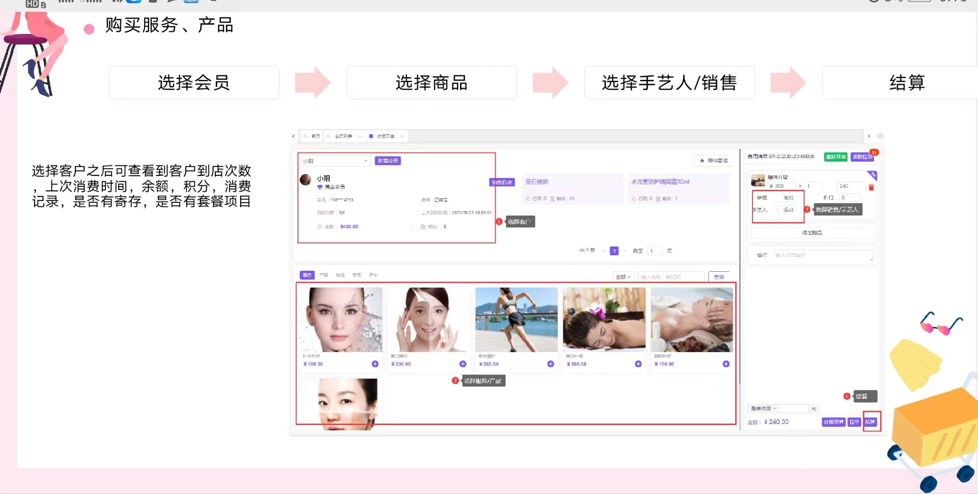Image resolution: width=978 pixels, height=494 pixels.
Task: Open the 整单优惠 discount dropdown
Action: coord(764,408)
